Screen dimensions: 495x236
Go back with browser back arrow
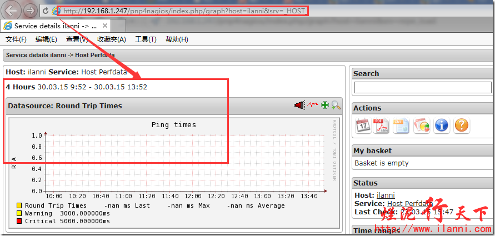pyautogui.click(x=12, y=10)
